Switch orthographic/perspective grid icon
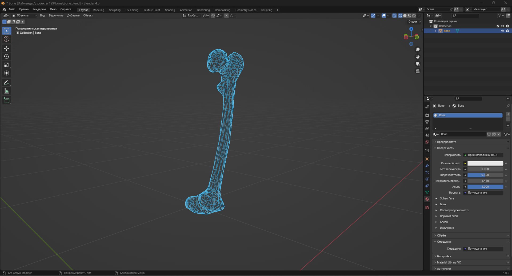Viewport: 512px width, 276px height. [x=418, y=71]
